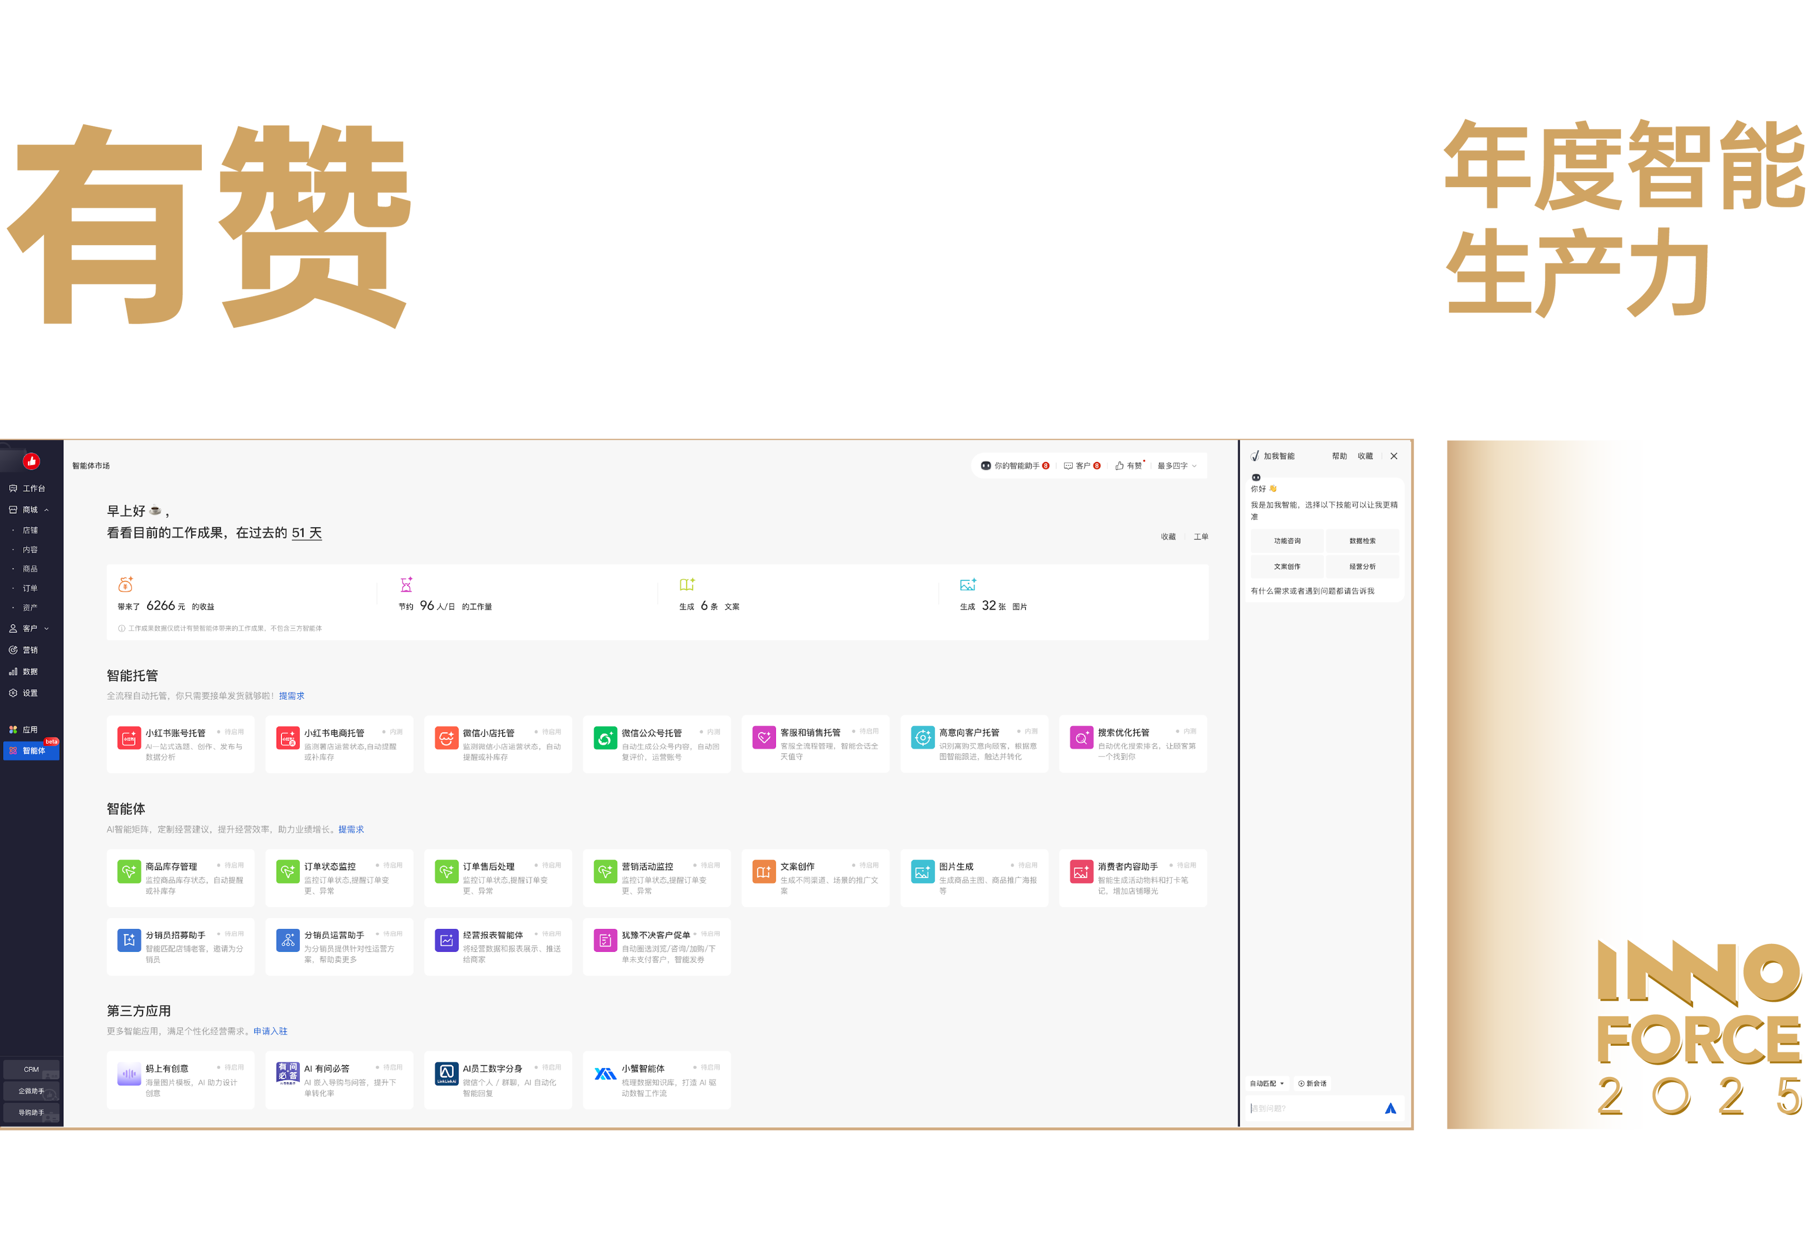Choose the 功能咨询 skill button
This screenshot has height=1249, width=1811.
pyautogui.click(x=1287, y=541)
